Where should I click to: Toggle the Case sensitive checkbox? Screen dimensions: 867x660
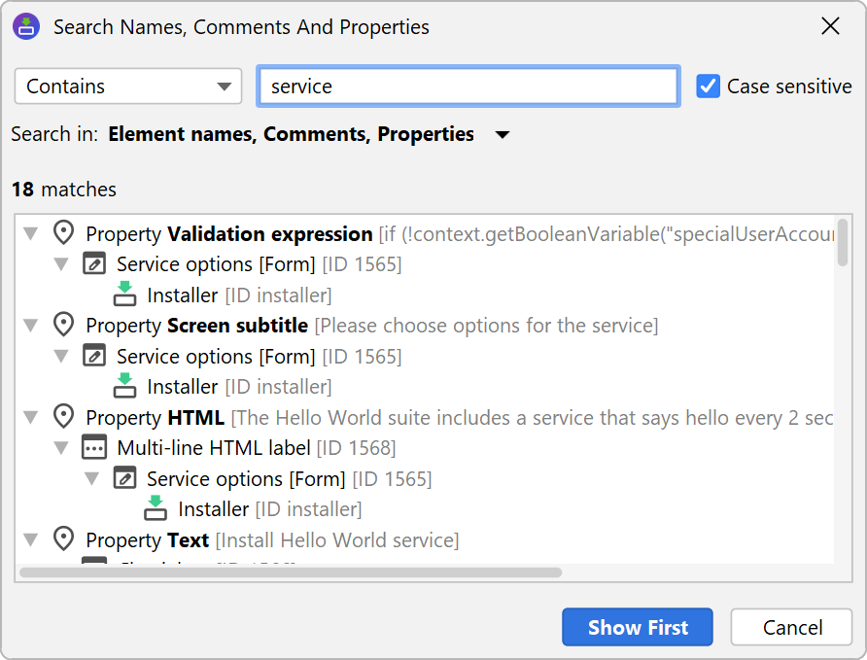tap(708, 87)
